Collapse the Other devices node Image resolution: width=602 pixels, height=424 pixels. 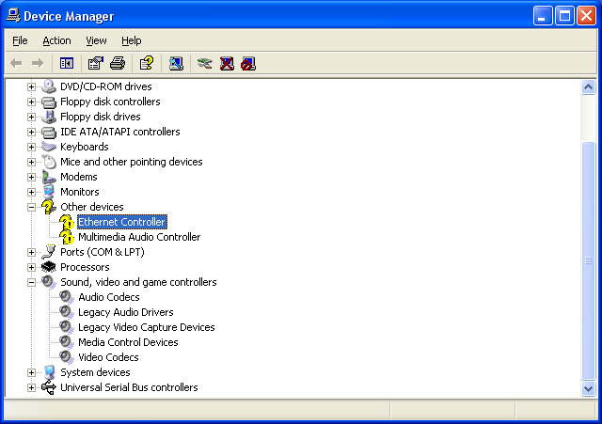tap(31, 207)
